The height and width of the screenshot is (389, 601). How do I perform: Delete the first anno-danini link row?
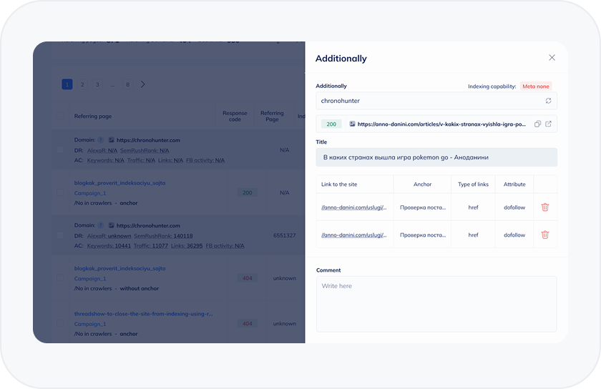[x=544, y=207]
